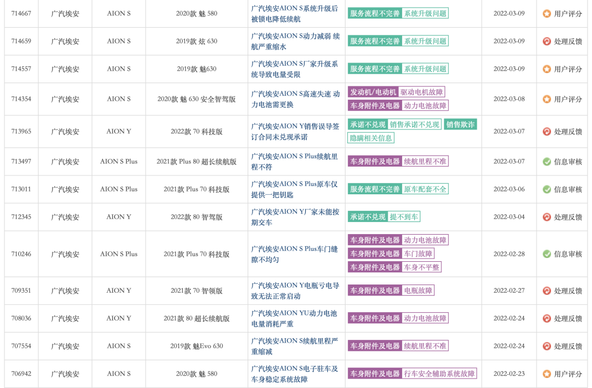
Task: Click the 处理反馈 icon in row 709351
Action: coord(547,291)
